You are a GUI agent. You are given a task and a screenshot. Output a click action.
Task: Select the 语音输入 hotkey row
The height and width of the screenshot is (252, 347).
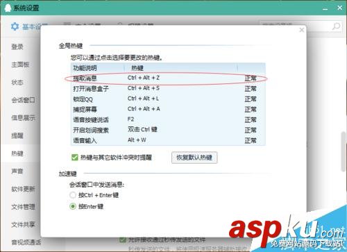[x=168, y=140]
